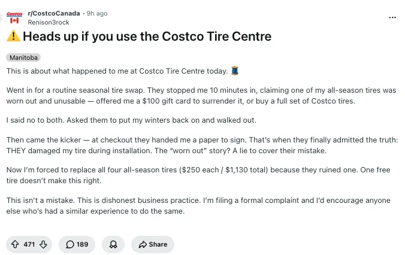Screen dimensions: 405x255
Task: Open the 189 comments
Action: pos(77,244)
